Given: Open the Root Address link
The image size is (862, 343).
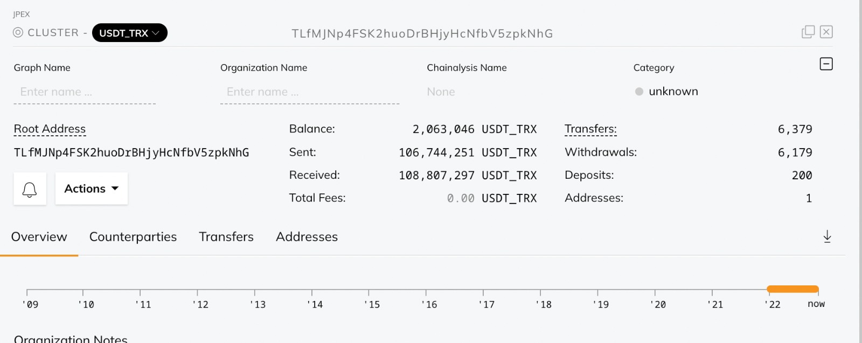Looking at the screenshot, I should click(x=50, y=129).
